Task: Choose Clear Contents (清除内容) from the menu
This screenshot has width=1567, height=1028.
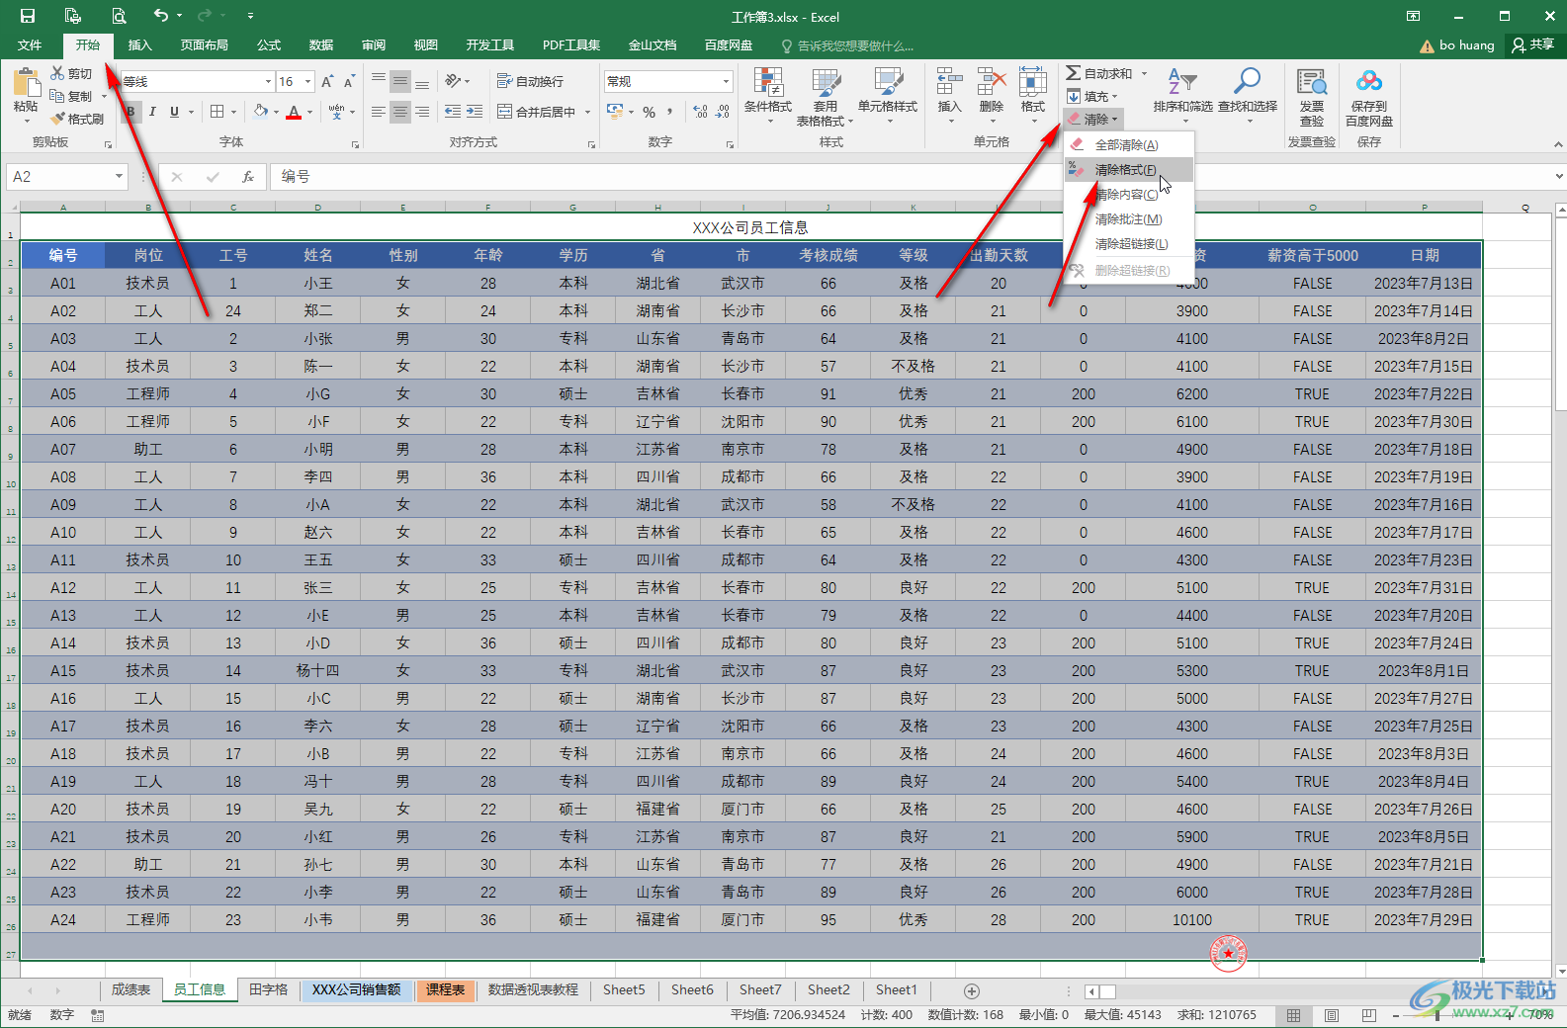Action: point(1128,195)
